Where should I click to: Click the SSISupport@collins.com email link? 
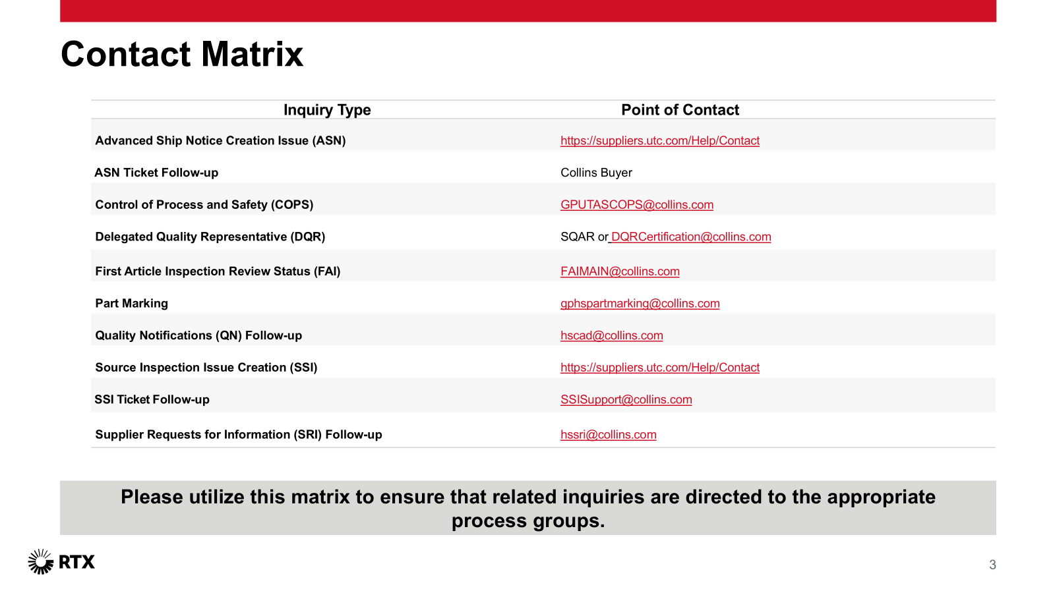(x=626, y=400)
